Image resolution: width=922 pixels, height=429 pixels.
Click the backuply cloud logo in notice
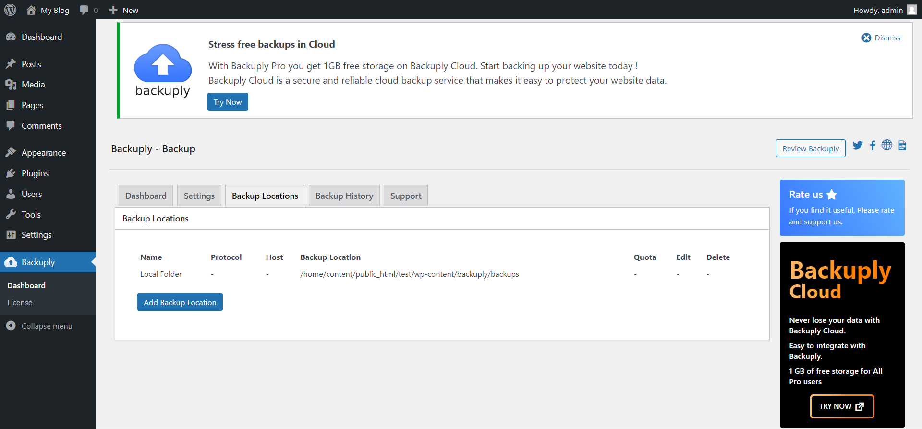click(163, 70)
